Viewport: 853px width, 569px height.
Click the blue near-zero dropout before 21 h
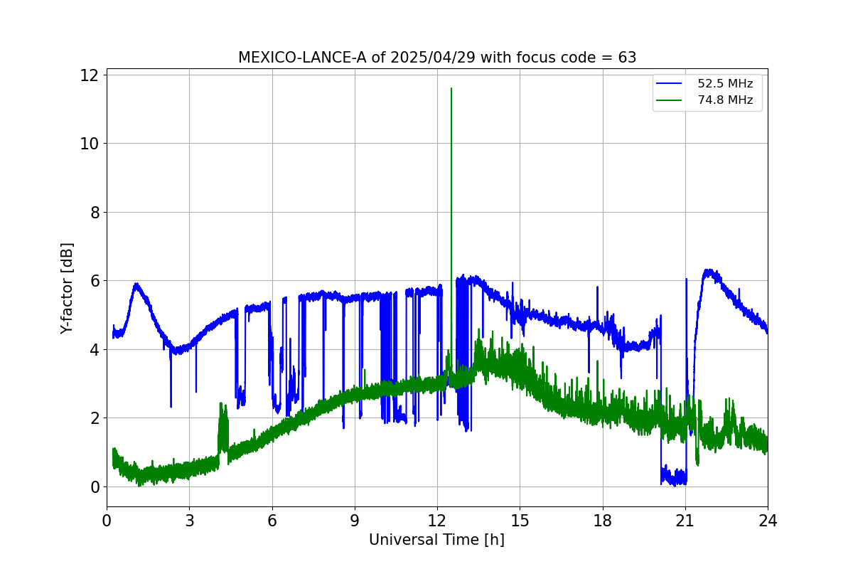(673, 475)
